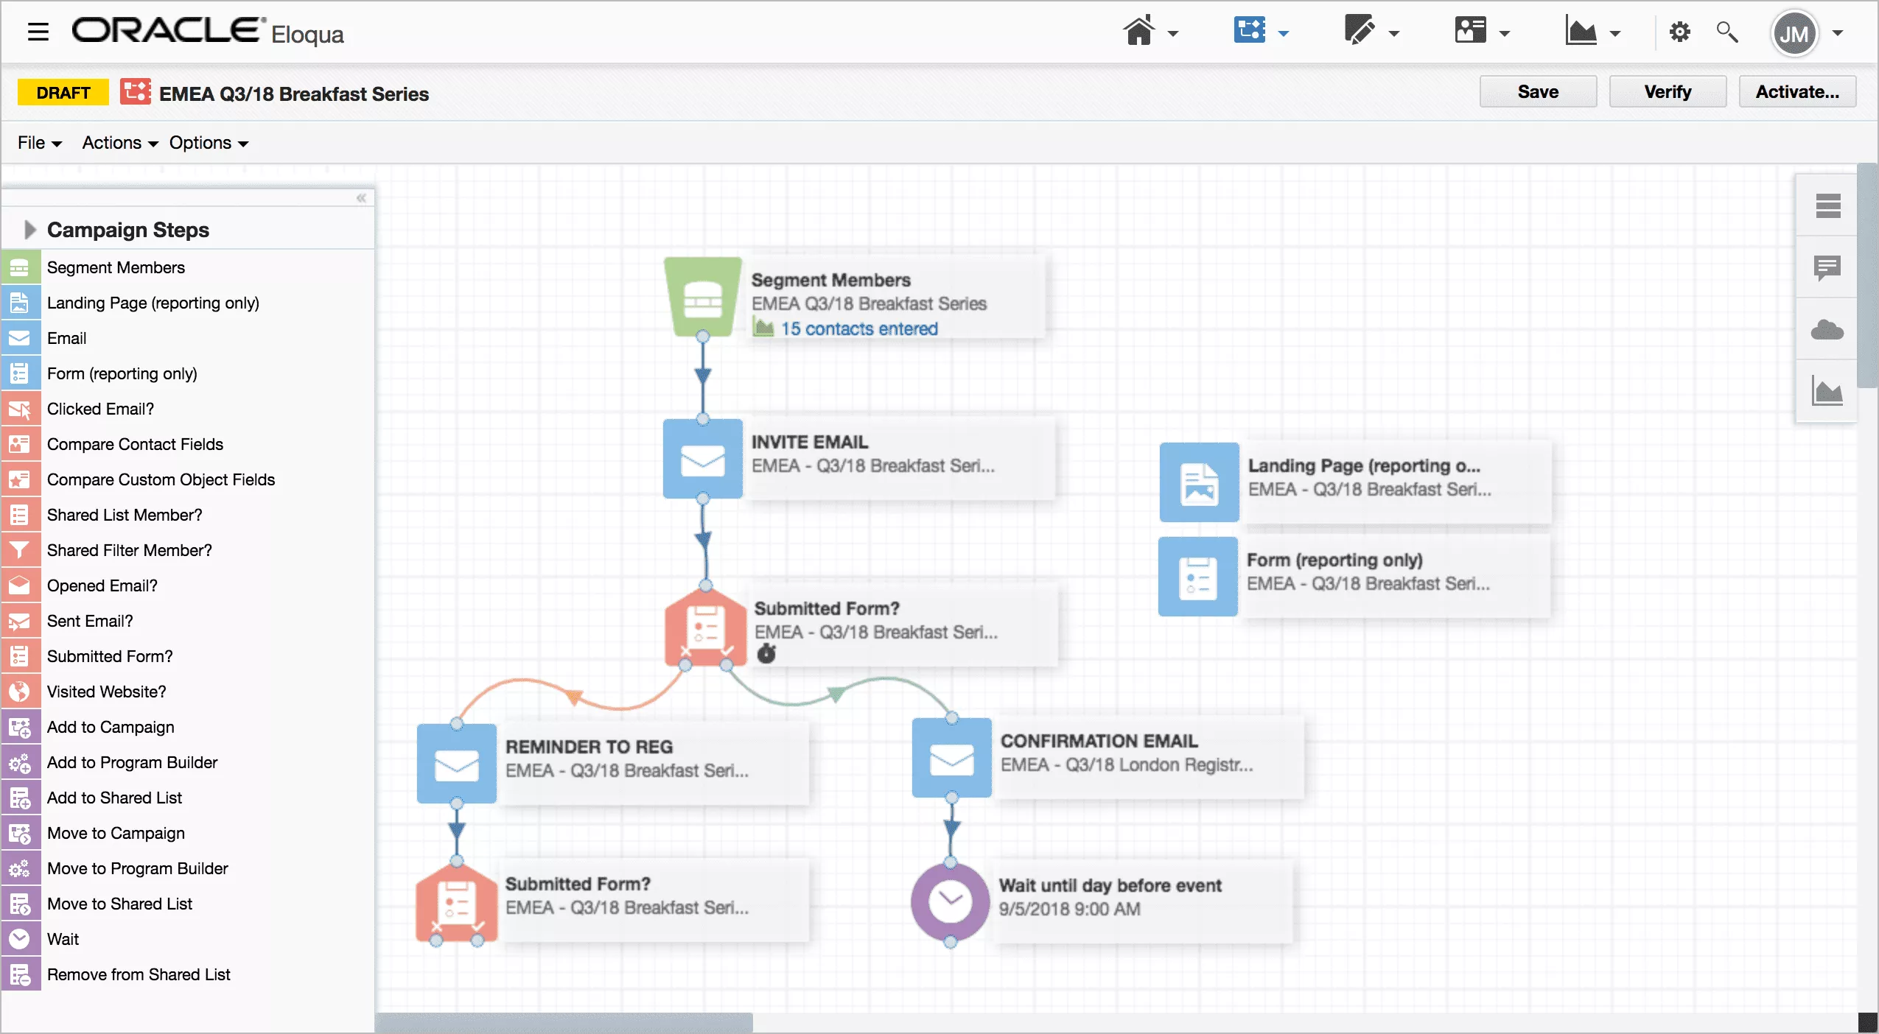Select the Email step palette icon
The width and height of the screenshot is (1879, 1034).
tap(20, 338)
